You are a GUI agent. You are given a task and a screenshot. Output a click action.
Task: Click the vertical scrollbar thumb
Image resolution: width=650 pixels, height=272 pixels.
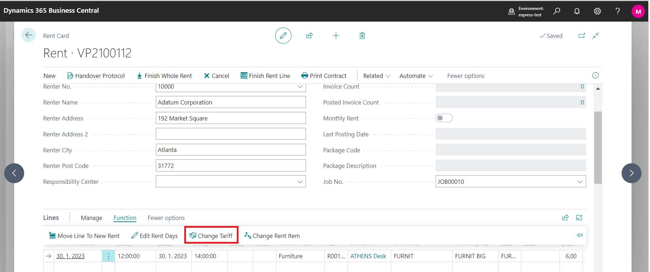[x=598, y=147]
